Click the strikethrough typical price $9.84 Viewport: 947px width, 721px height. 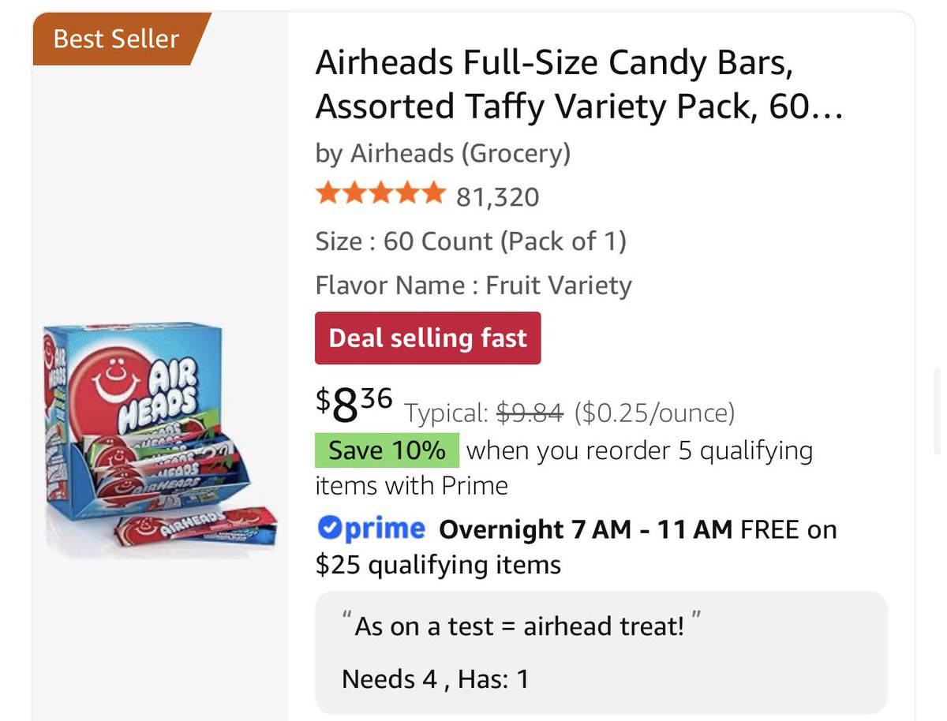[530, 412]
